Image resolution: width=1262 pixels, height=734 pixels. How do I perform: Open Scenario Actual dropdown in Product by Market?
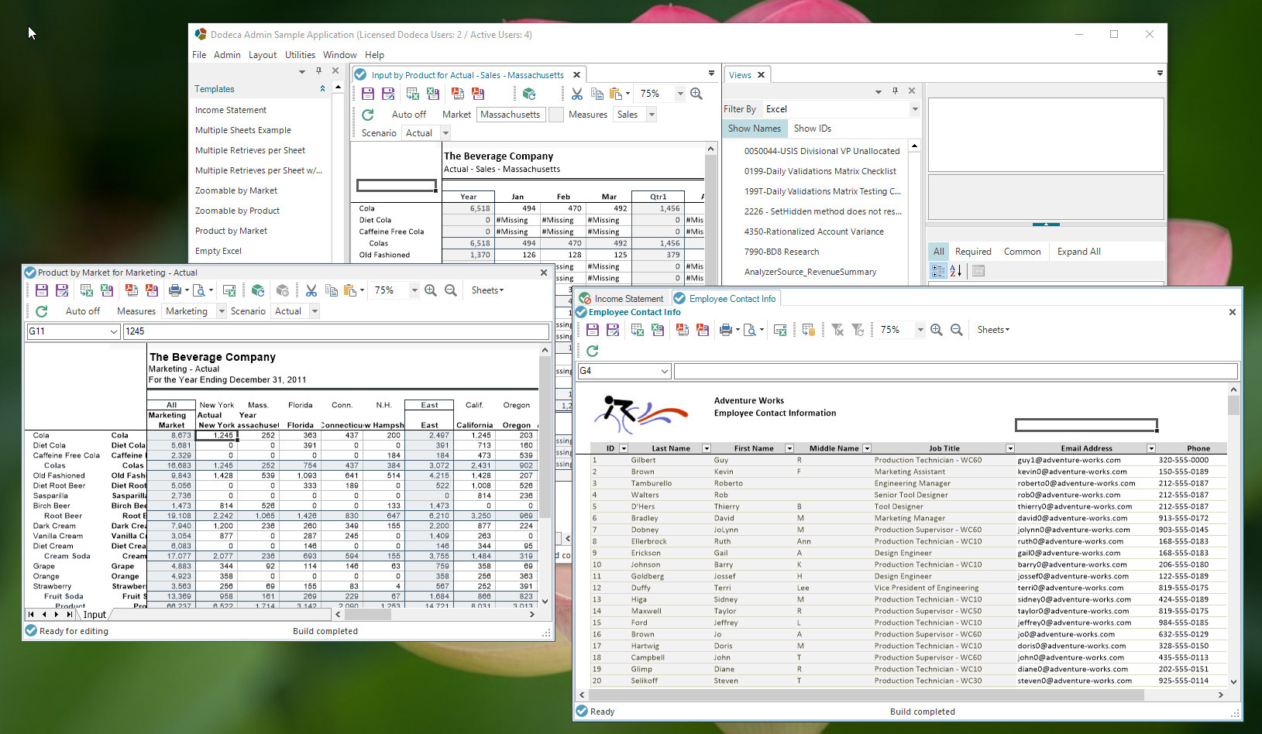coord(315,311)
